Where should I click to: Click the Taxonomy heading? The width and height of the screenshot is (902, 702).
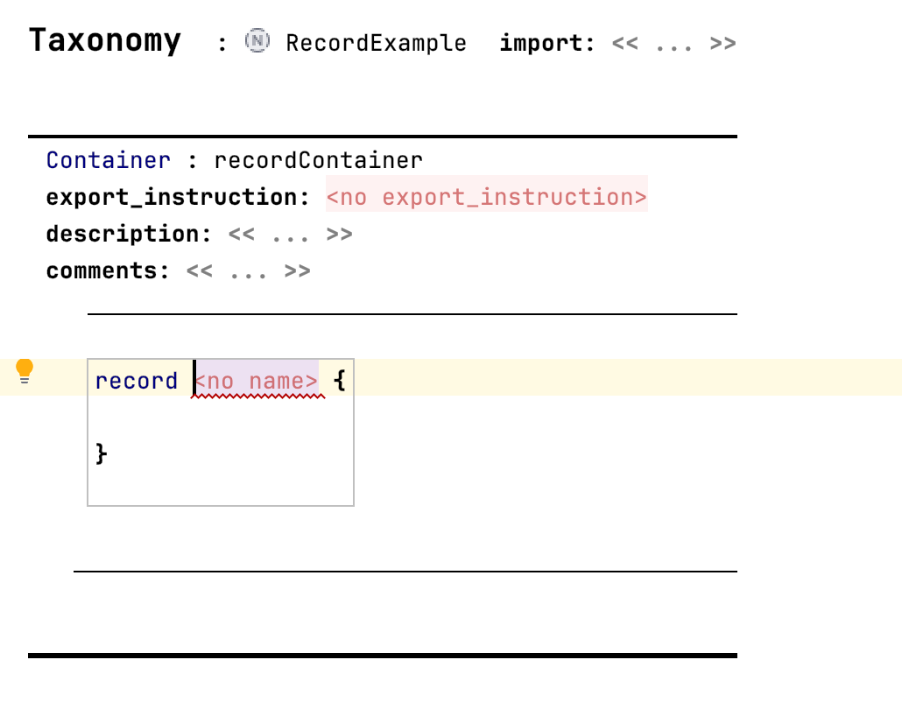105,41
